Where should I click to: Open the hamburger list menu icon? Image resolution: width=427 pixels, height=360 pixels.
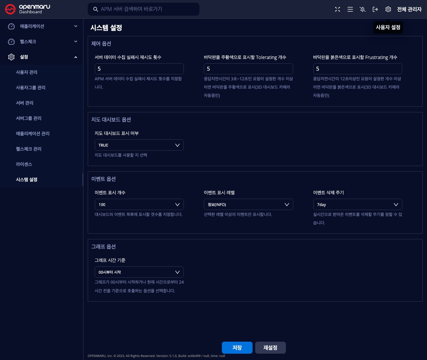[350, 9]
